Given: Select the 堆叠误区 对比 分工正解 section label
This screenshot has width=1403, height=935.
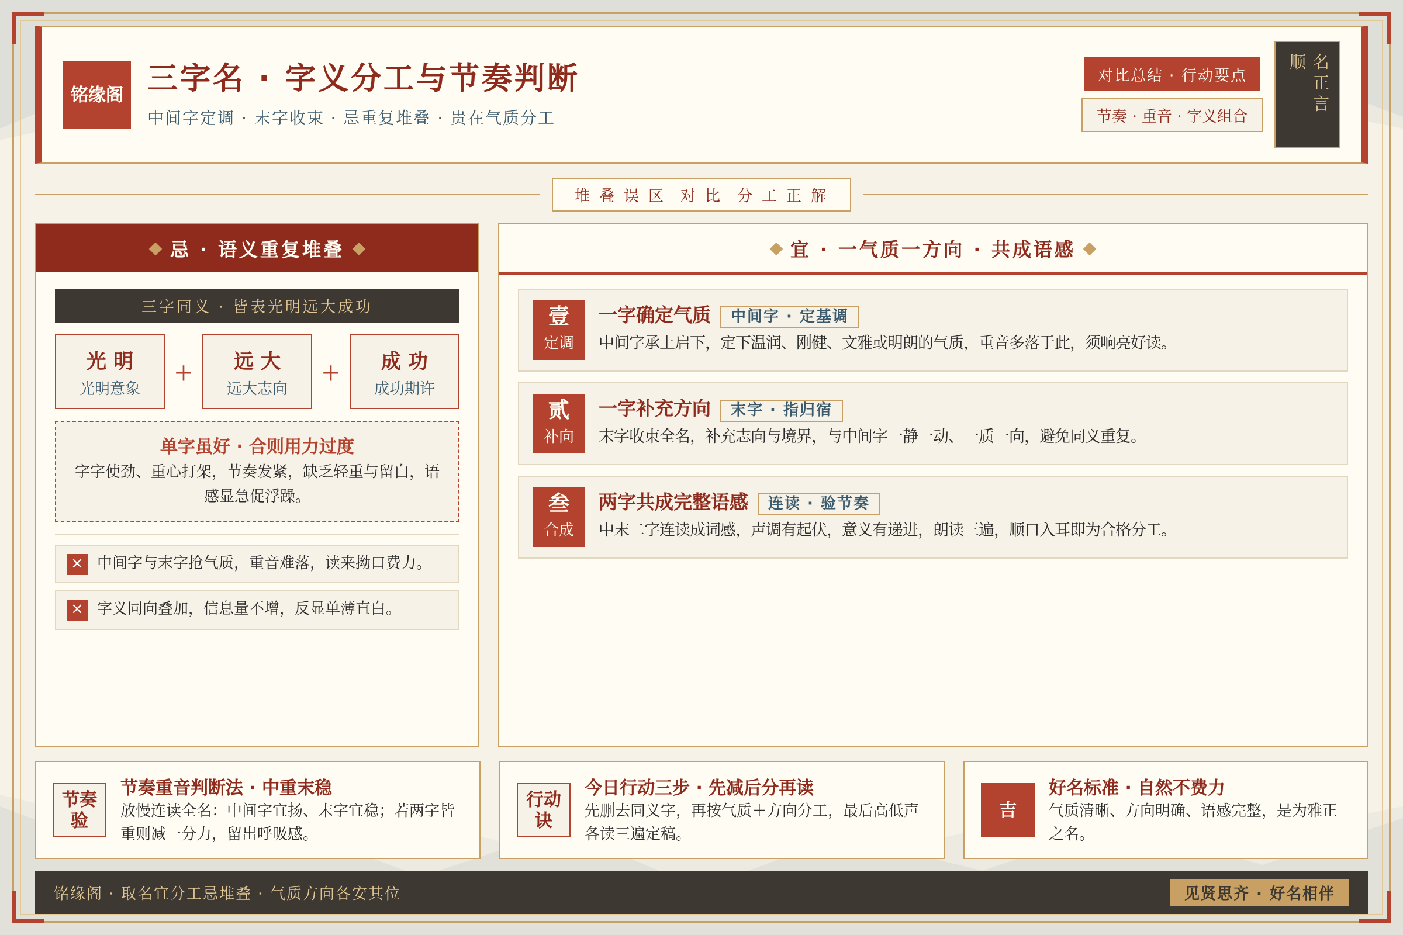Looking at the screenshot, I should click(x=701, y=195).
